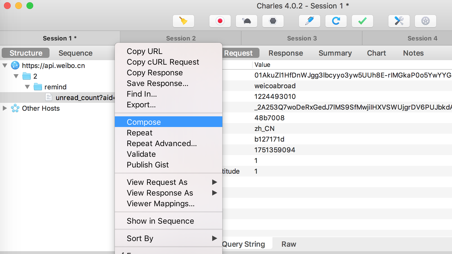
Task: Collapse the https://api.weibo.cn tree node
Action: tap(5, 65)
